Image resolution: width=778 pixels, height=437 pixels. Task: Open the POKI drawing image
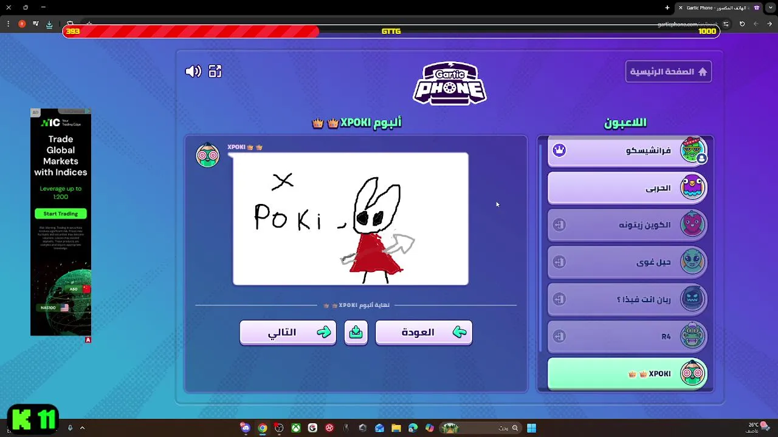tap(351, 218)
